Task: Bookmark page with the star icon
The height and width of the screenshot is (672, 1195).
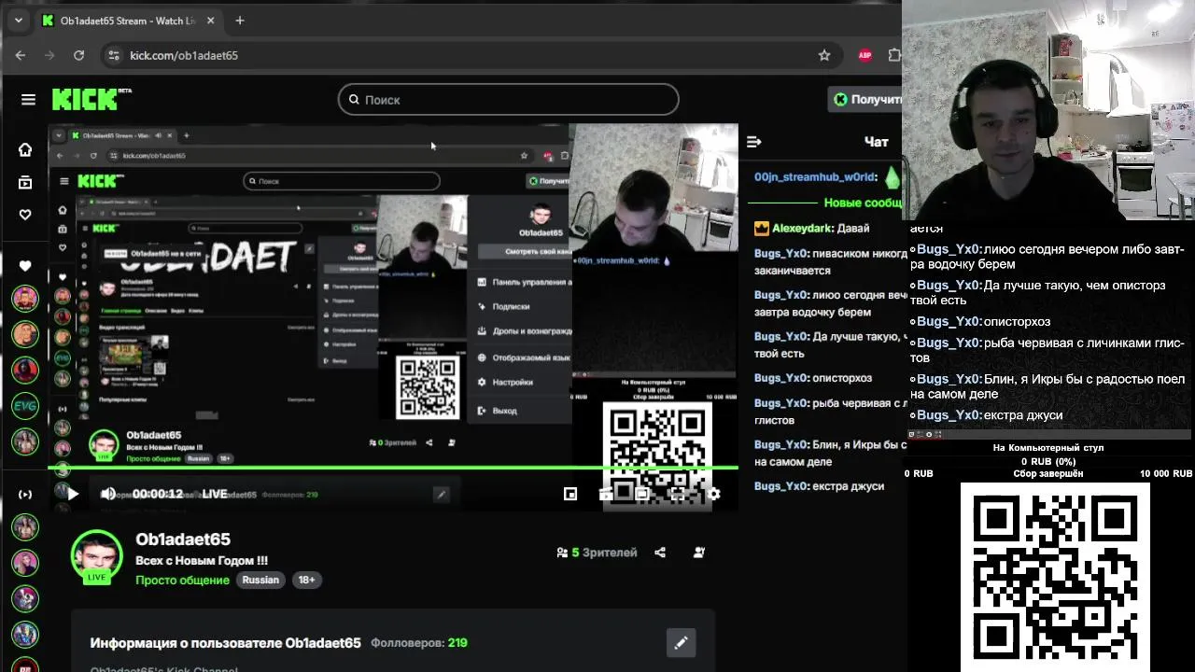Action: (x=824, y=55)
